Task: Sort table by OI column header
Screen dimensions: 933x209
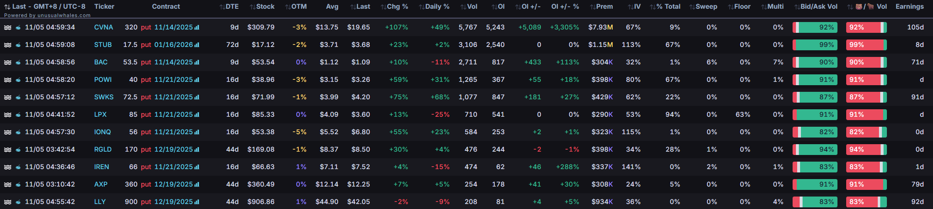Action: click(x=498, y=7)
